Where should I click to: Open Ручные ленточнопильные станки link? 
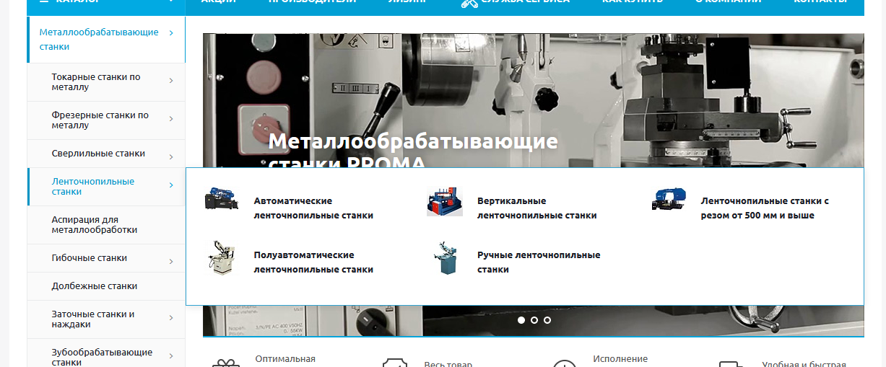click(539, 262)
